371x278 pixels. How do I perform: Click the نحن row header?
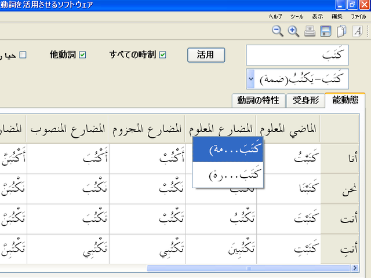(x=340, y=189)
